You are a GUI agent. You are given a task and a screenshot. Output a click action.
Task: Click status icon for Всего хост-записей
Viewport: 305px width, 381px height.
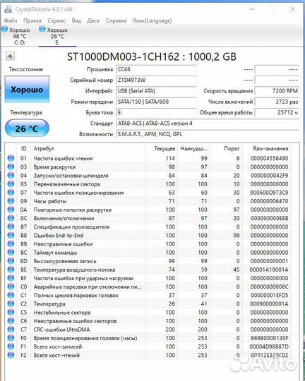[x=11, y=346]
